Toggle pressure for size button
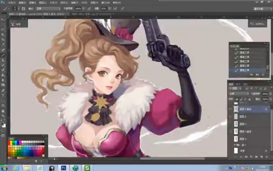273x171 pixels. (122, 9)
